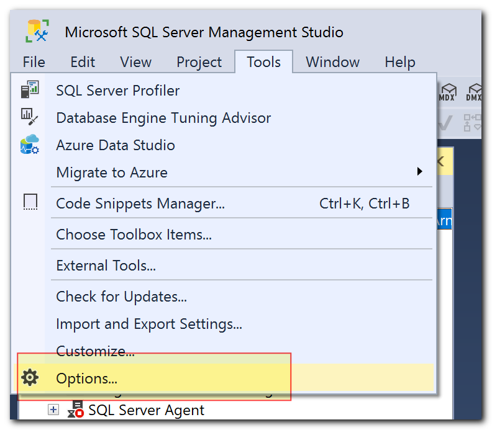This screenshot has width=492, height=430.
Task: Open the File menu
Action: 34,62
